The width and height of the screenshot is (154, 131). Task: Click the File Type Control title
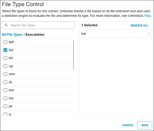coord(23,4)
